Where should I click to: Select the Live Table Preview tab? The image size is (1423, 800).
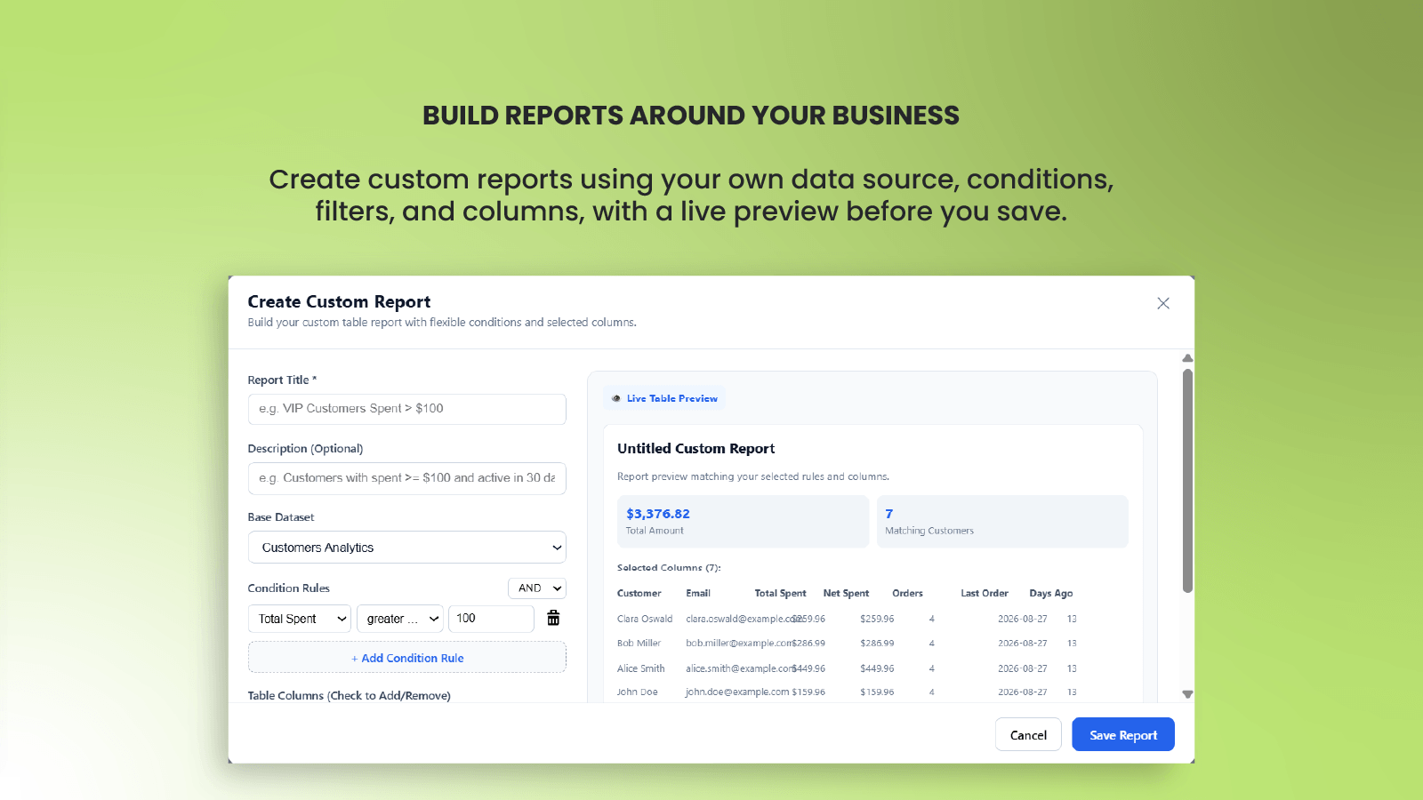point(663,398)
